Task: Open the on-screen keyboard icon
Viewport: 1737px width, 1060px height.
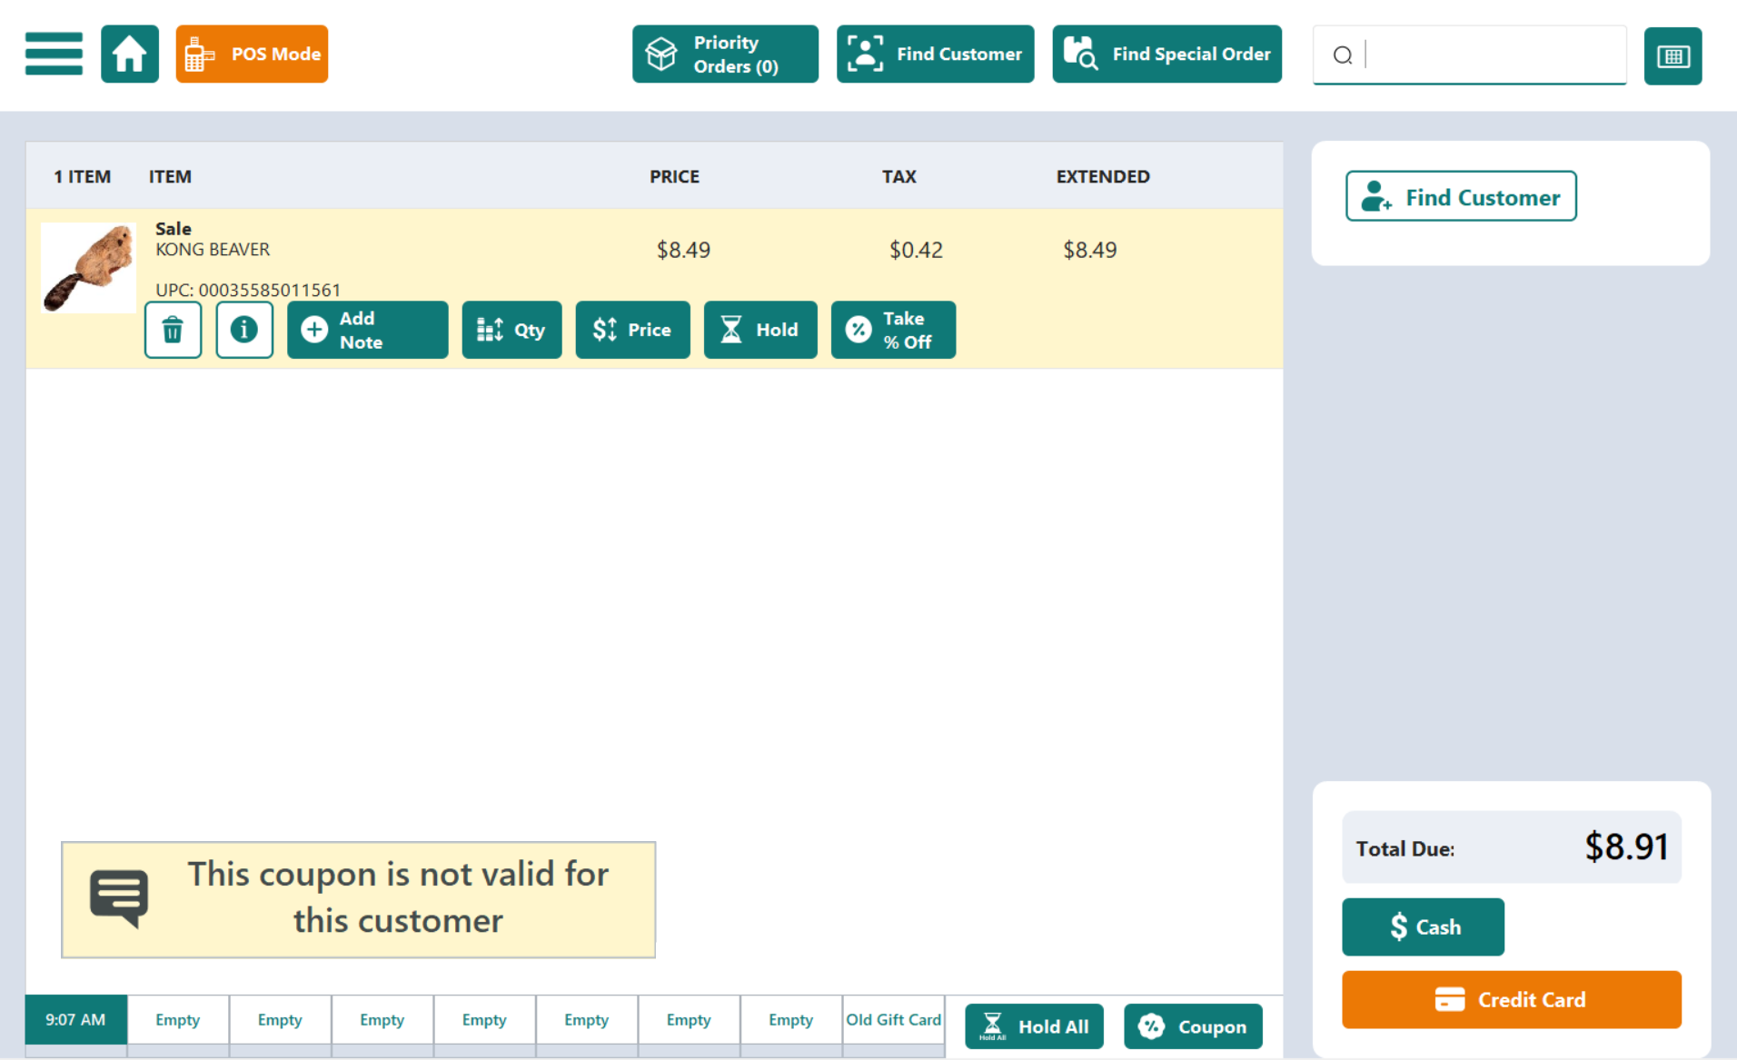Action: pyautogui.click(x=1672, y=55)
